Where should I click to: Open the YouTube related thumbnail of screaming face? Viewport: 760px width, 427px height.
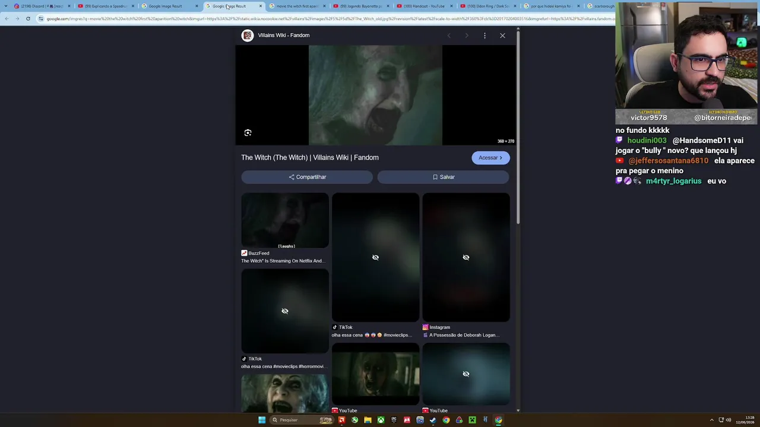pyautogui.click(x=375, y=374)
